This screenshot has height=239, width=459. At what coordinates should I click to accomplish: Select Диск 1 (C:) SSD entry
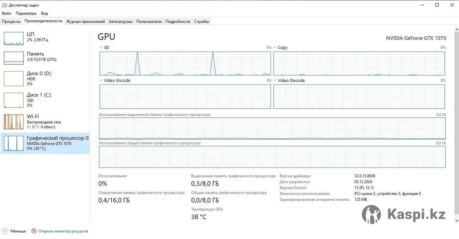[x=45, y=100]
